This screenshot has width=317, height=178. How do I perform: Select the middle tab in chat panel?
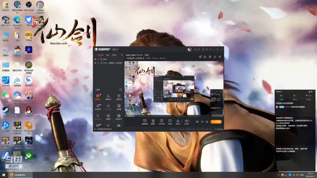(295, 100)
